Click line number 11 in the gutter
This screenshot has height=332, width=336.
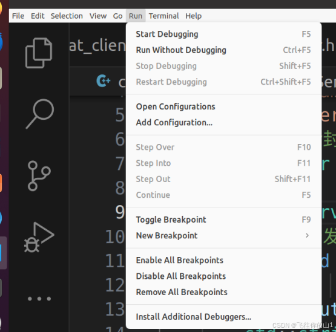coord(114,261)
